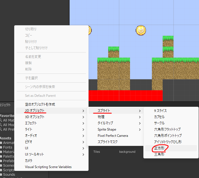199x178 pixels.
Task: Choose Pixel Perfect Camera
Action: coord(116,136)
